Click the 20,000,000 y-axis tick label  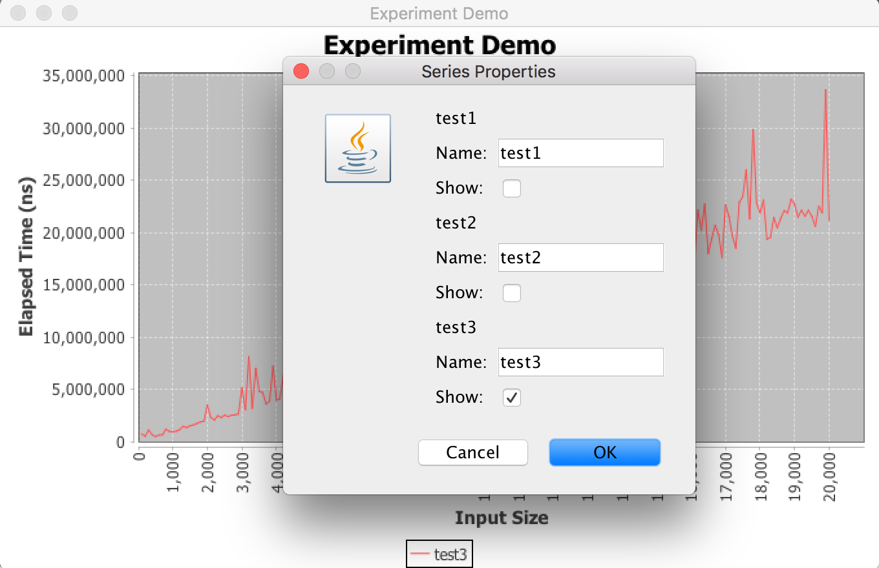(83, 233)
